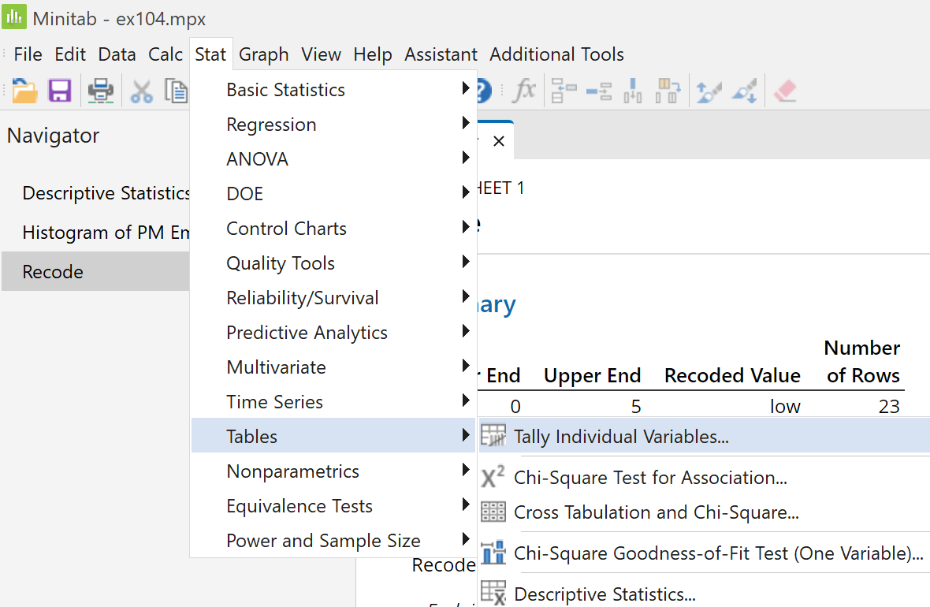
Task: Click the Copy icon in toolbar
Action: click(x=177, y=91)
